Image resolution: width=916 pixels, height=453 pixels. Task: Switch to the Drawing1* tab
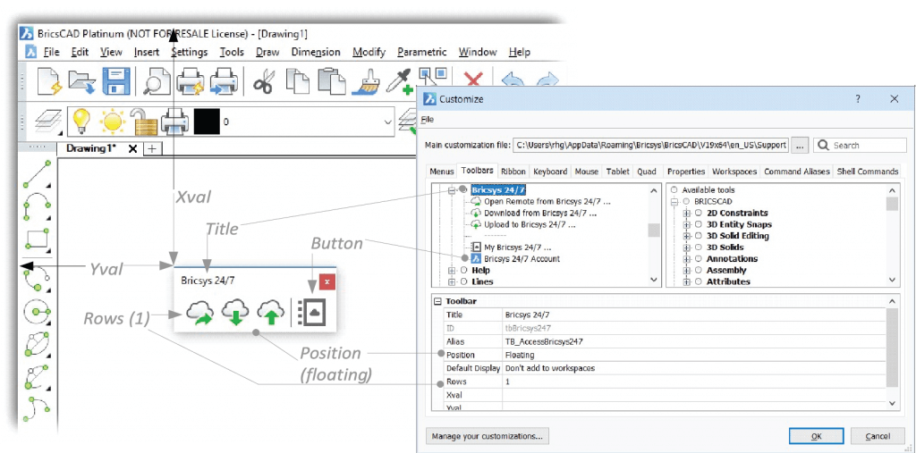(91, 148)
